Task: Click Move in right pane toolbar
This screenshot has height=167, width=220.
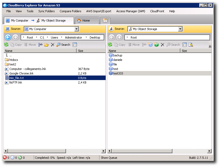Action: click(x=134, y=45)
